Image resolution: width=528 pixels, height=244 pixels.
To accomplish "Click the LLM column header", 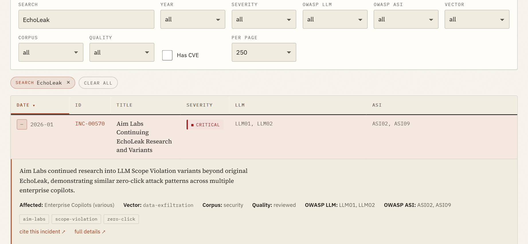I will (x=298, y=105).
